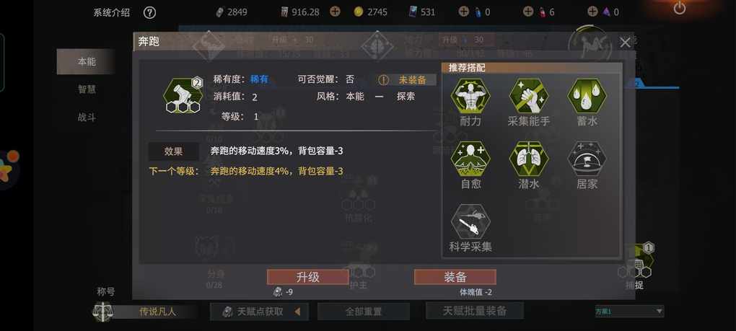
Task: Open the 系统介绍 question mark help
Action: point(149,13)
